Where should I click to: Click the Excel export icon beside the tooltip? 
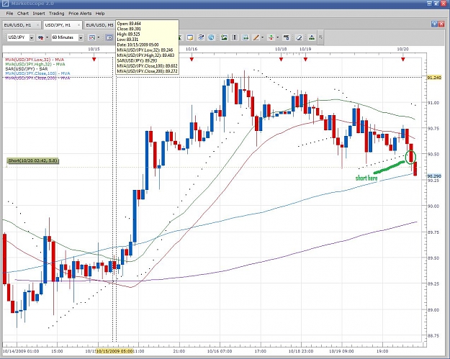click(x=181, y=37)
